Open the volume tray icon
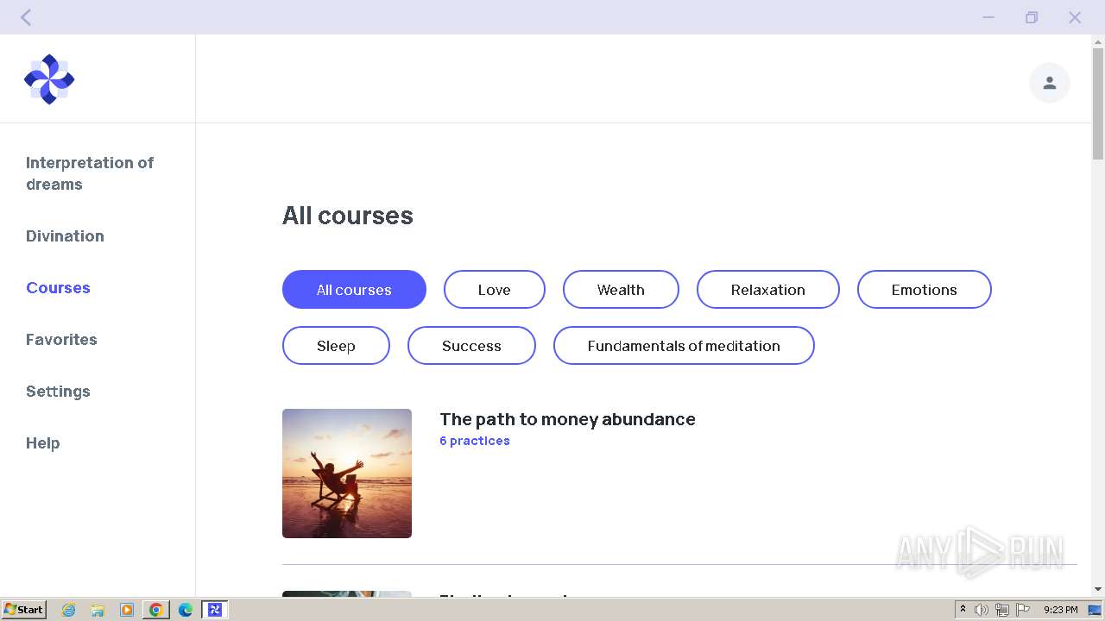This screenshot has height=621, width=1105. pyautogui.click(x=982, y=610)
